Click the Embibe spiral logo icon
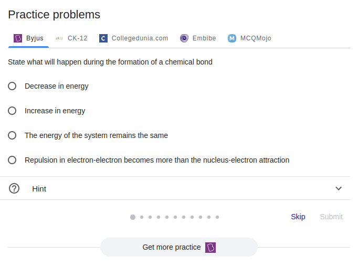This screenshot has width=358, height=267. pyautogui.click(x=184, y=38)
